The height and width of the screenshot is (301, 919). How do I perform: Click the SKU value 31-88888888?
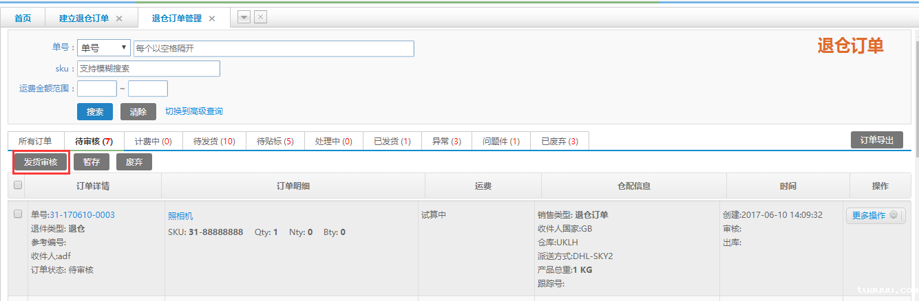coord(215,232)
